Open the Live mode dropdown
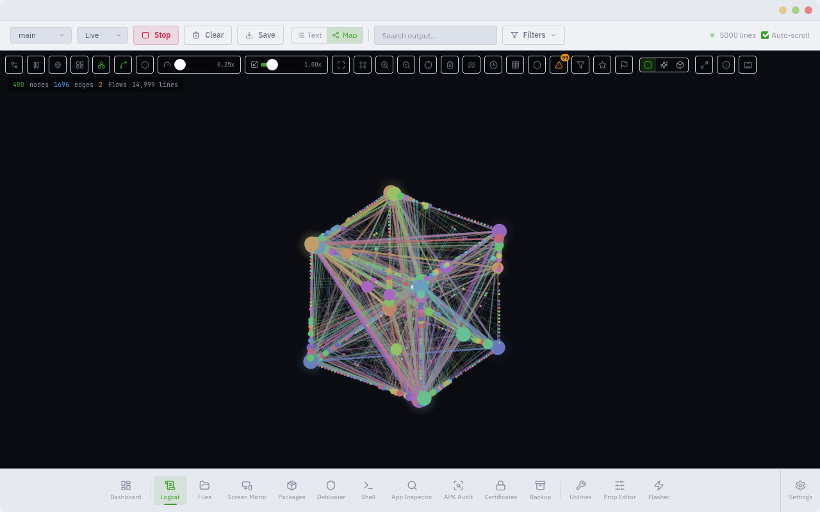The width and height of the screenshot is (820, 512). coord(102,35)
